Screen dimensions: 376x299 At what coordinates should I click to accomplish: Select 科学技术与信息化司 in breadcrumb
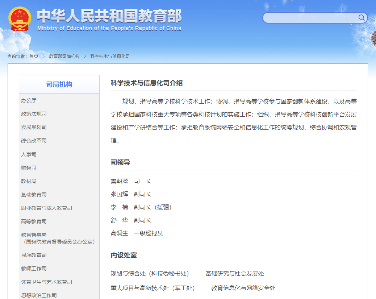click(x=110, y=56)
